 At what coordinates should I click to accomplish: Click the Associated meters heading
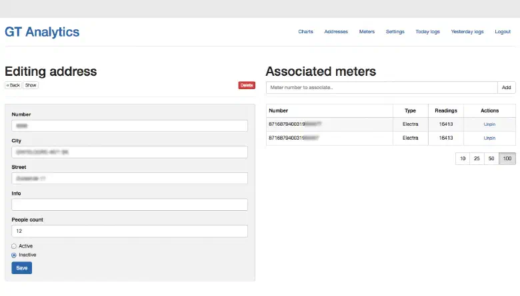tap(321, 71)
